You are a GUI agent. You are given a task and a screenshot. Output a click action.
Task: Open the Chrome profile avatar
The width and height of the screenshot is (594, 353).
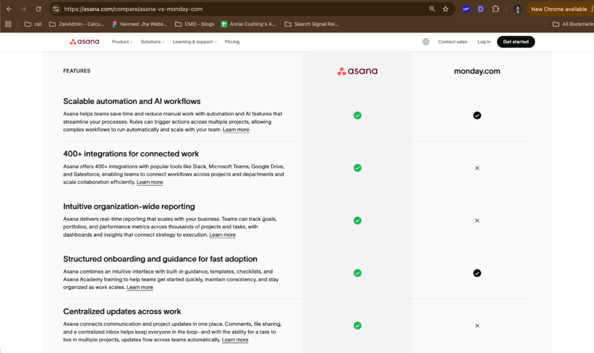tap(517, 9)
